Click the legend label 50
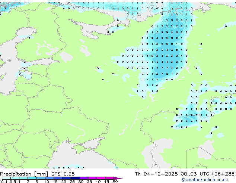236x183 pixels. click(115, 182)
